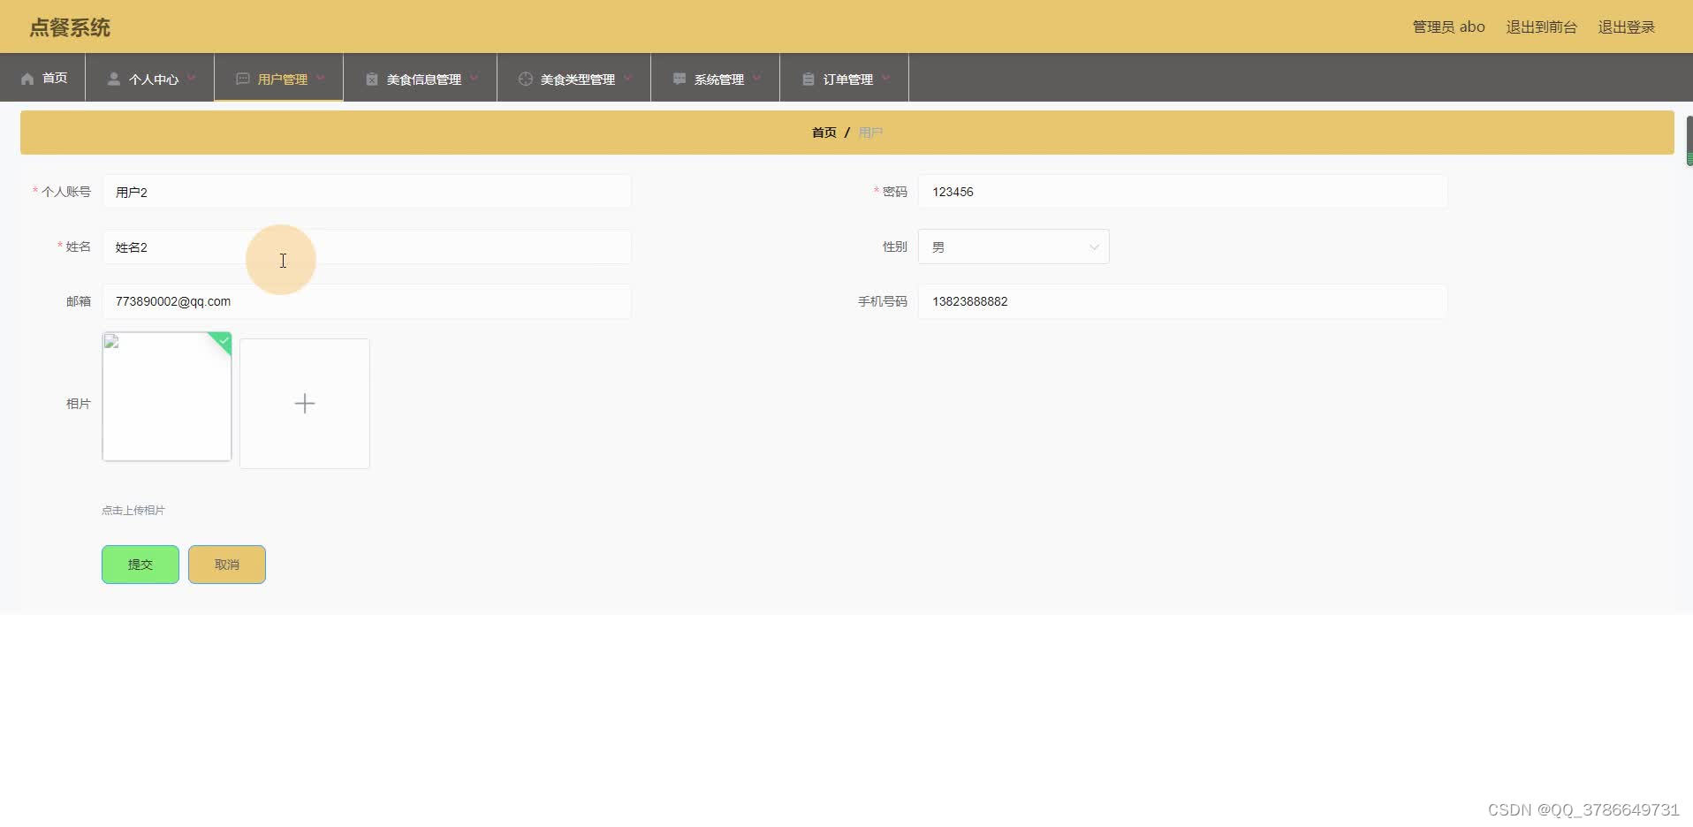Image resolution: width=1693 pixels, height=827 pixels.
Task: Select the 用户管理 menu
Action: pyautogui.click(x=279, y=78)
